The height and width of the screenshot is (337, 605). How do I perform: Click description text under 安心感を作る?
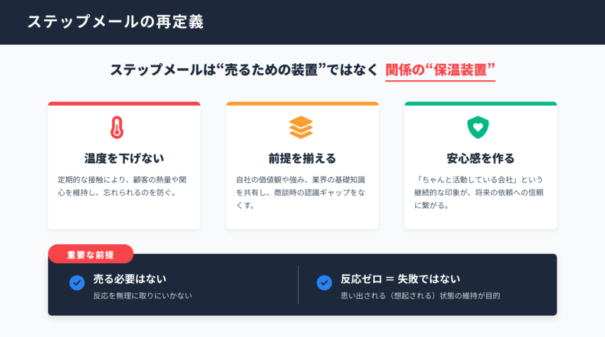click(479, 192)
